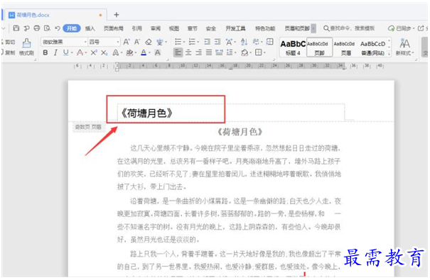This screenshot has width=430, height=280.
Task: Click the line spacing icon
Action: 230,52
